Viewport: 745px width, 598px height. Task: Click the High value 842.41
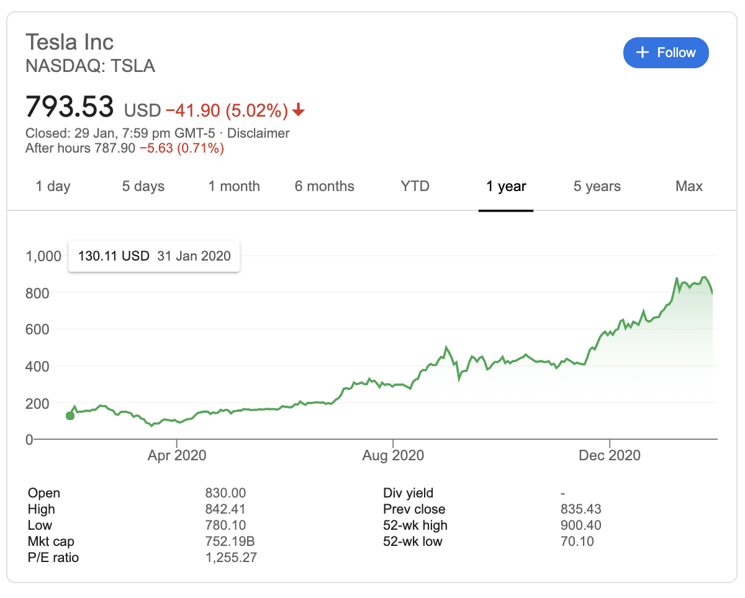[225, 509]
